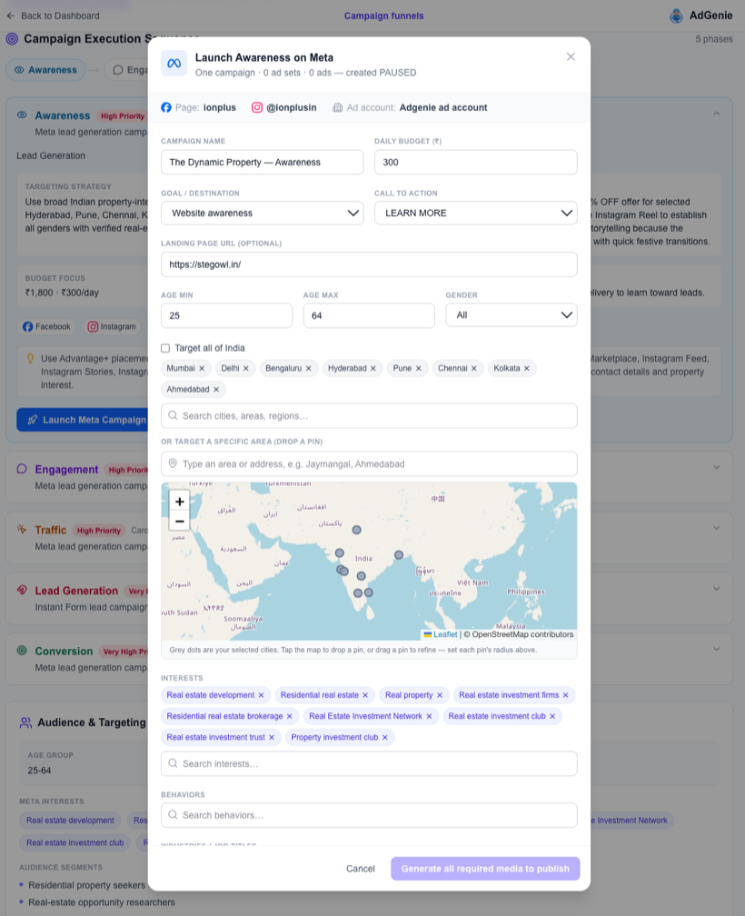Remove the Bengaluru city chip
Viewport: 745px width, 916px height.
point(308,369)
